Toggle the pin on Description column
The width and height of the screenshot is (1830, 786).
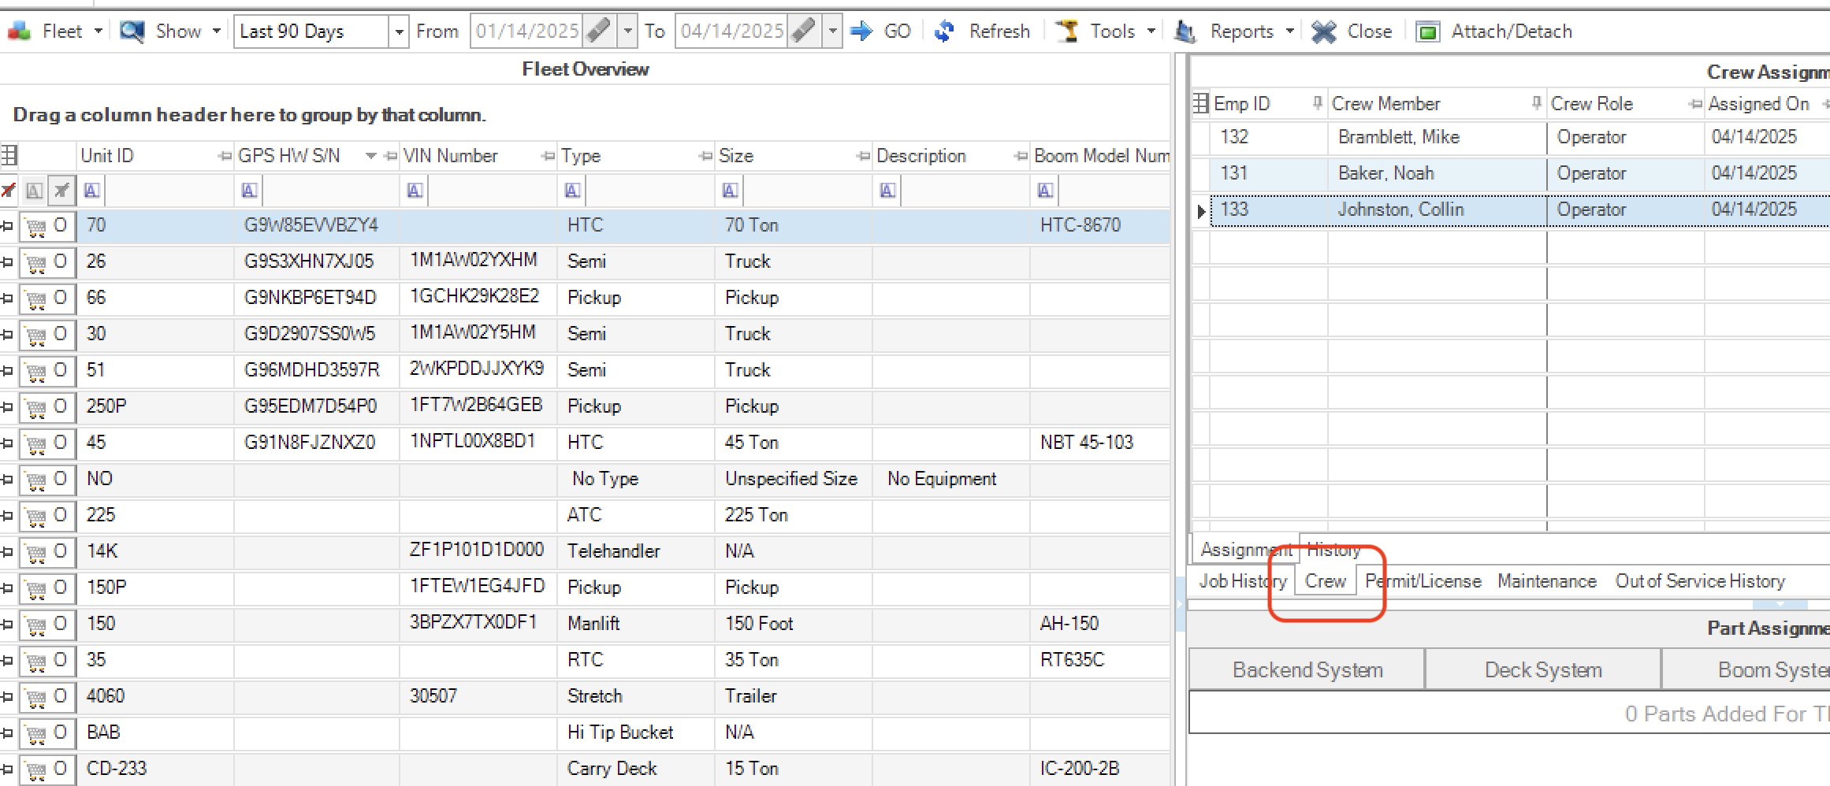tap(1021, 156)
